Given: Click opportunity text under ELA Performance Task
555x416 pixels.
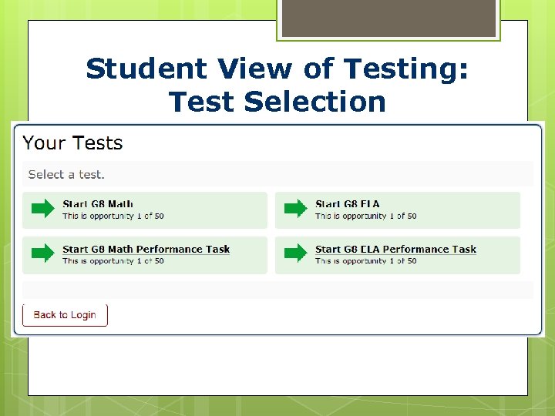Looking at the screenshot, I should 366,261.
